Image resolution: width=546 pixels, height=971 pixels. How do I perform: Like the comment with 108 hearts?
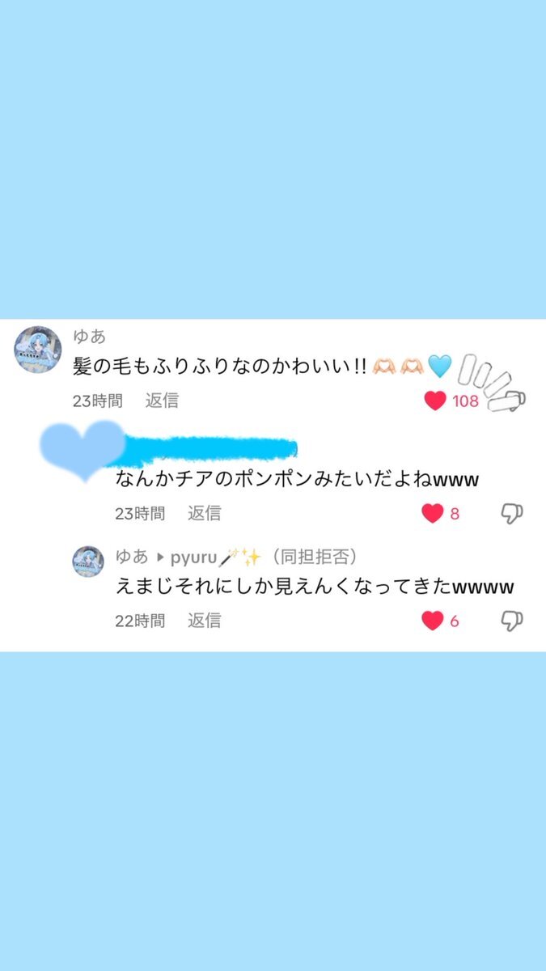click(435, 400)
